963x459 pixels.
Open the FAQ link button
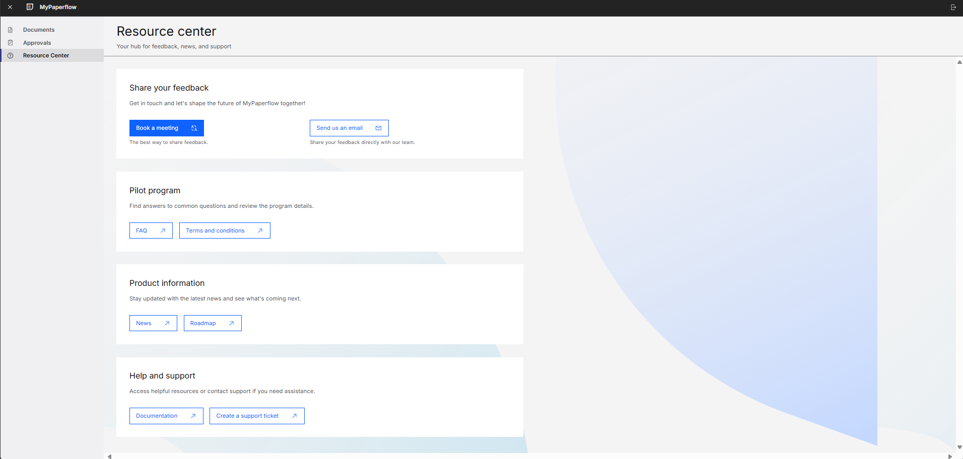(151, 231)
